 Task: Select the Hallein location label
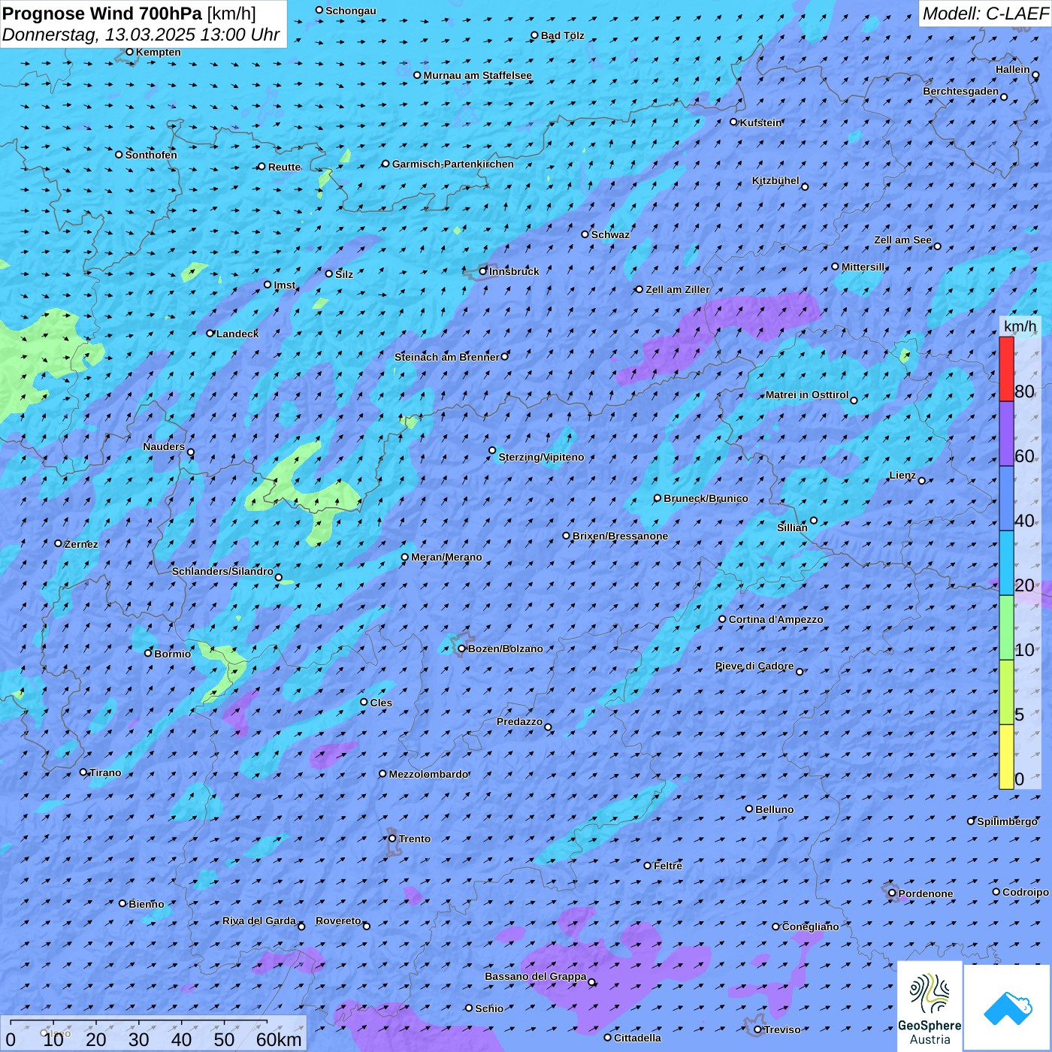pyautogui.click(x=1013, y=69)
